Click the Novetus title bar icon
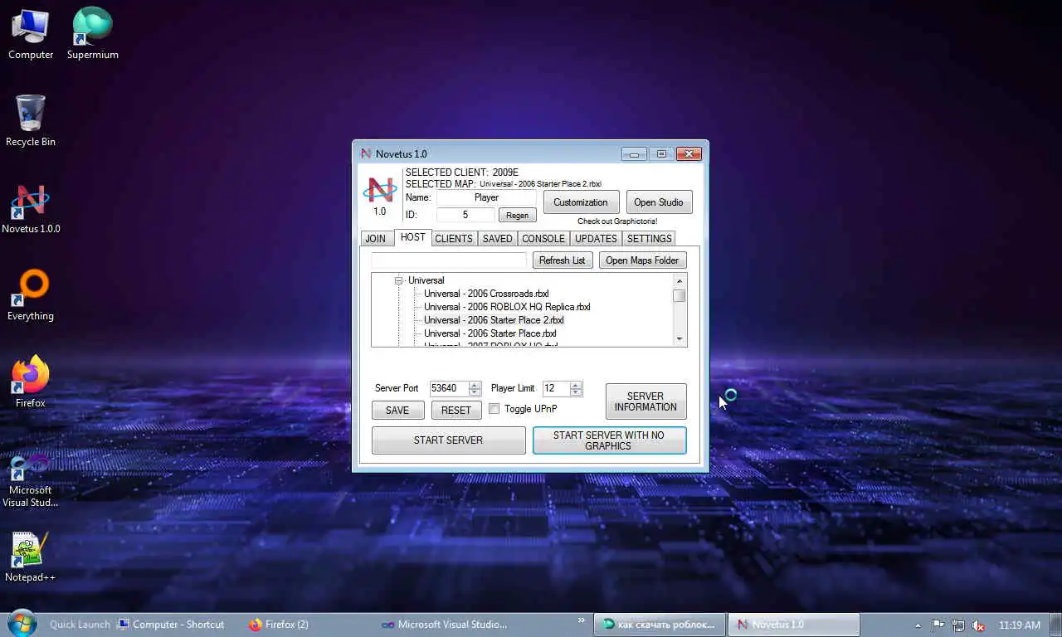 pos(366,153)
